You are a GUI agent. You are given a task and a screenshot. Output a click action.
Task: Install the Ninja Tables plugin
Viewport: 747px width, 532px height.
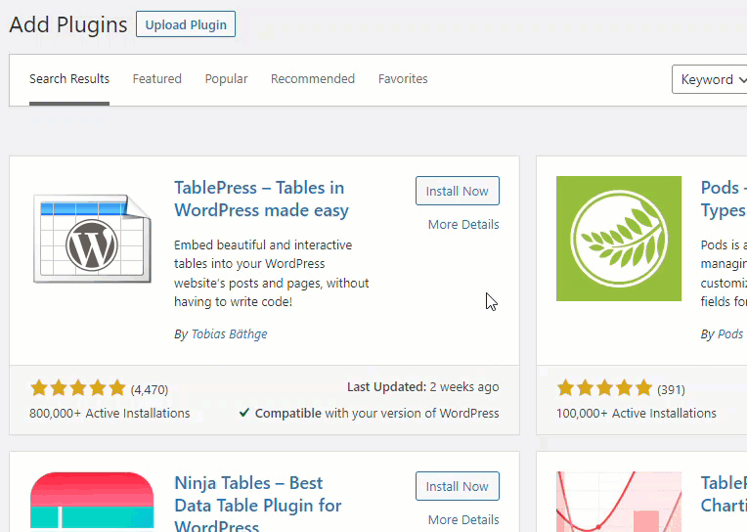[458, 486]
